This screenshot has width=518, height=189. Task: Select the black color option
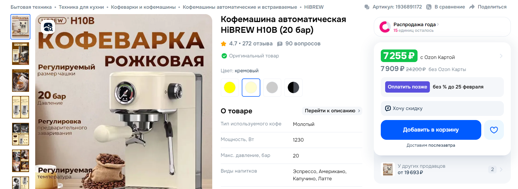(293, 87)
